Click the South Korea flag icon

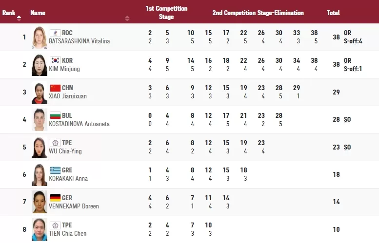(x=55, y=60)
